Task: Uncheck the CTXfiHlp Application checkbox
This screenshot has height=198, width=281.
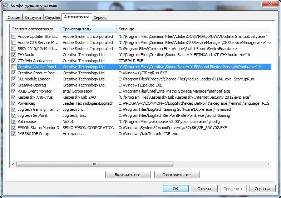Action: tap(14, 61)
